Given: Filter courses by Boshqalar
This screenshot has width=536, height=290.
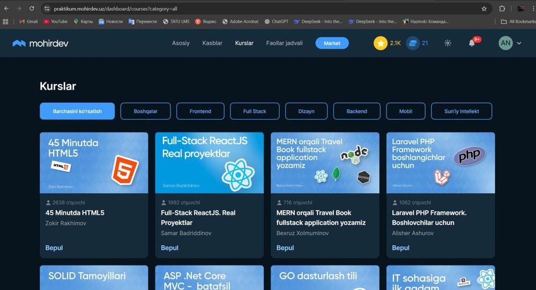Looking at the screenshot, I should (x=145, y=111).
